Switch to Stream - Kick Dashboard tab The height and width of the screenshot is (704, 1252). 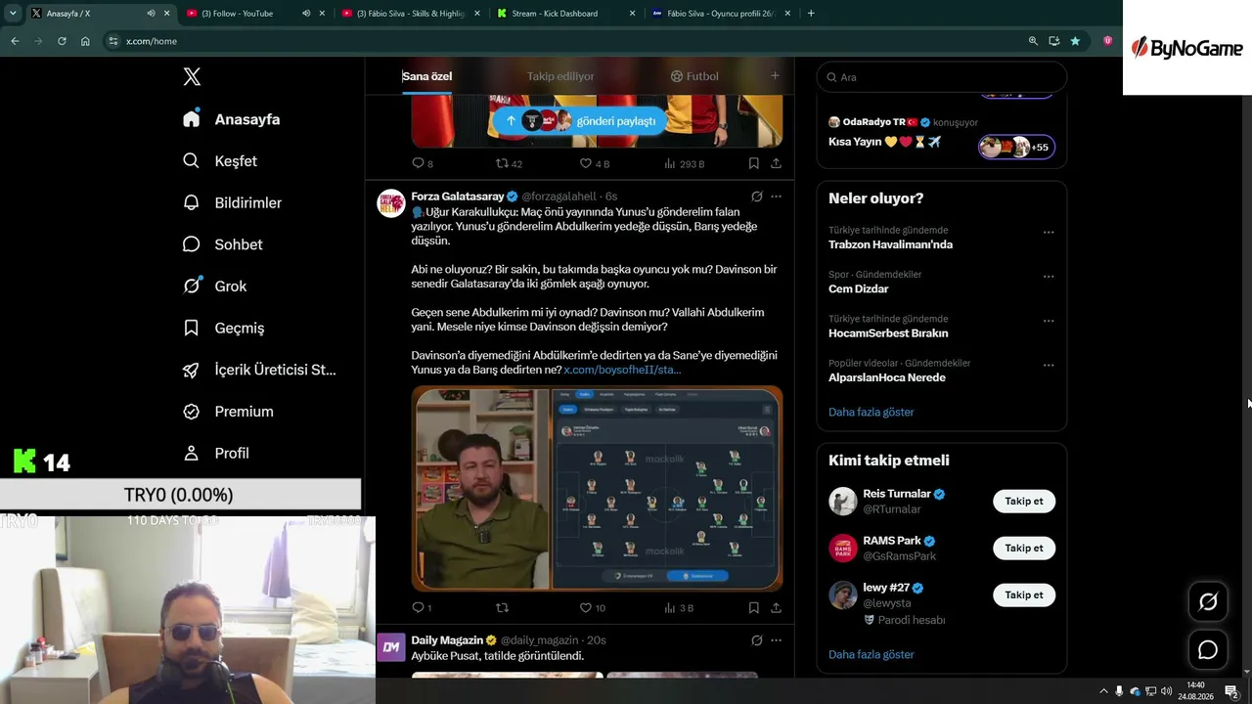[x=564, y=14]
